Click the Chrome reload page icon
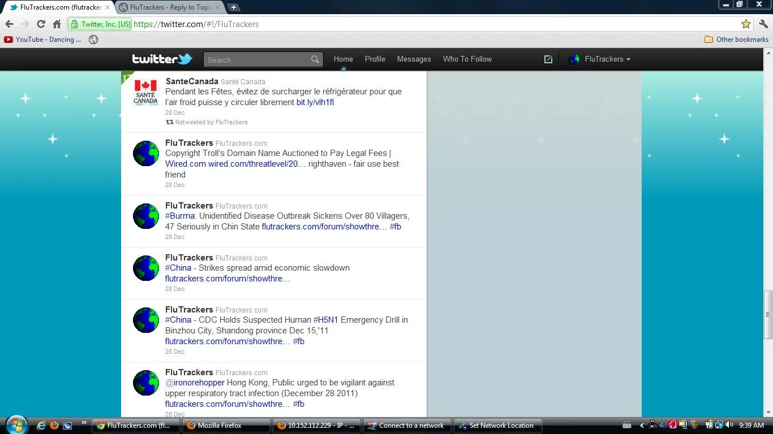 pyautogui.click(x=41, y=24)
